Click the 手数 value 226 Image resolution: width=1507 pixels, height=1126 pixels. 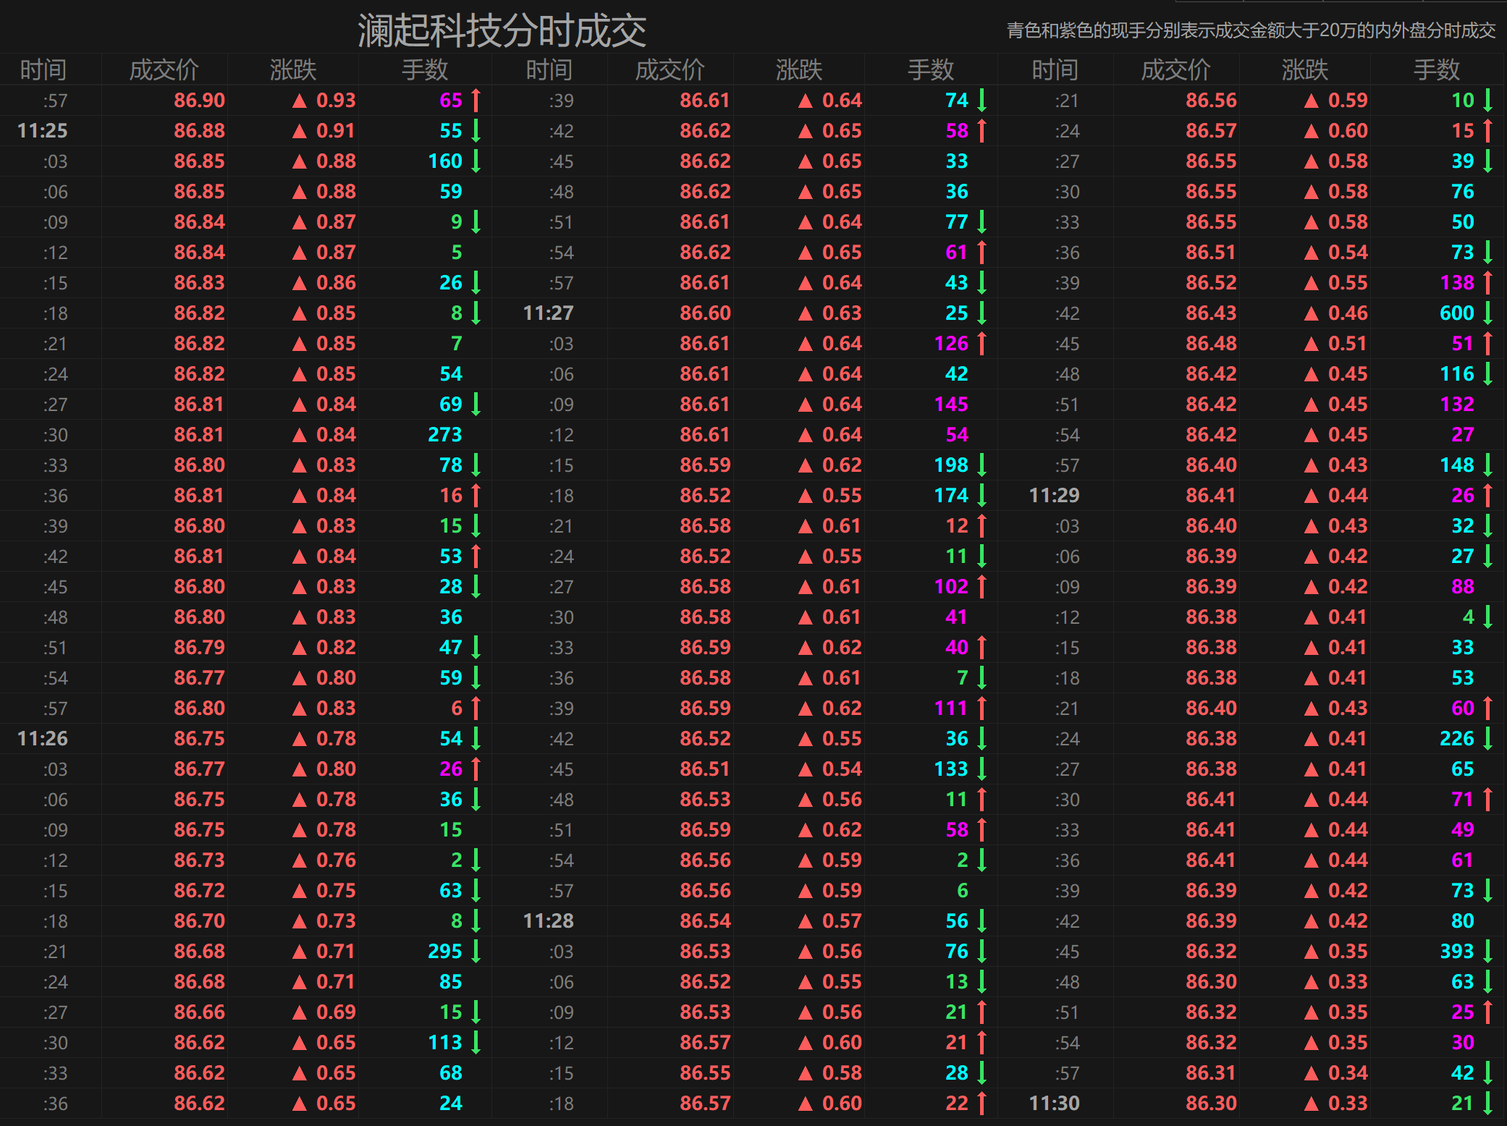pyautogui.click(x=1457, y=739)
